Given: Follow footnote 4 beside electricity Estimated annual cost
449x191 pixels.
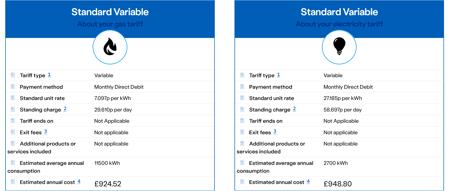Looking at the screenshot, I should point(308,181).
